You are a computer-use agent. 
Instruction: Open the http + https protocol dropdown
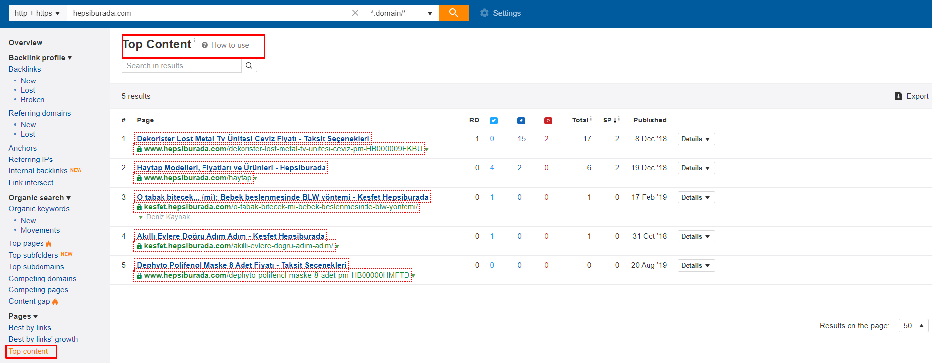click(38, 13)
